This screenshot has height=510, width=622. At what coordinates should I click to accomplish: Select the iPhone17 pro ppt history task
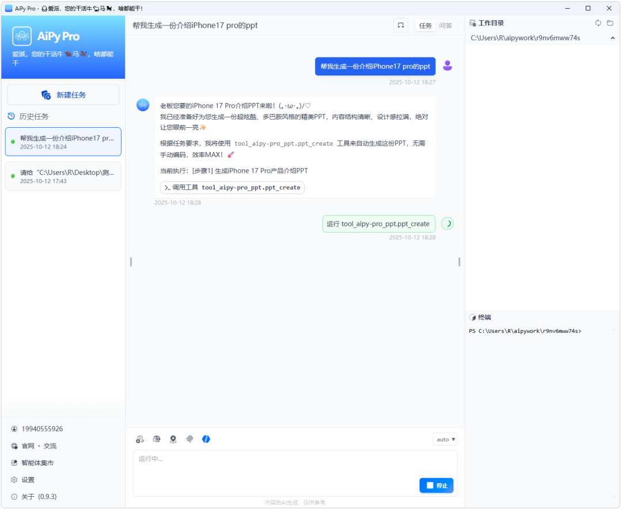[x=63, y=142]
